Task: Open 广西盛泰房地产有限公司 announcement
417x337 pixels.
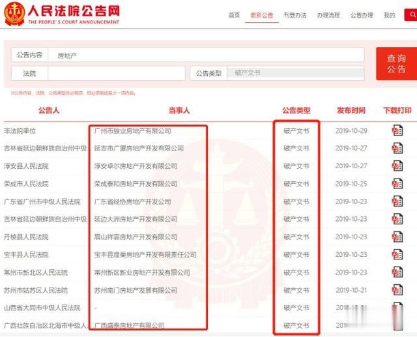Action: pyautogui.click(x=129, y=325)
